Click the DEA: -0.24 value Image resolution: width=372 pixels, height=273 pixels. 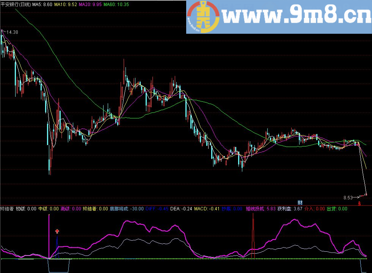pos(181,209)
